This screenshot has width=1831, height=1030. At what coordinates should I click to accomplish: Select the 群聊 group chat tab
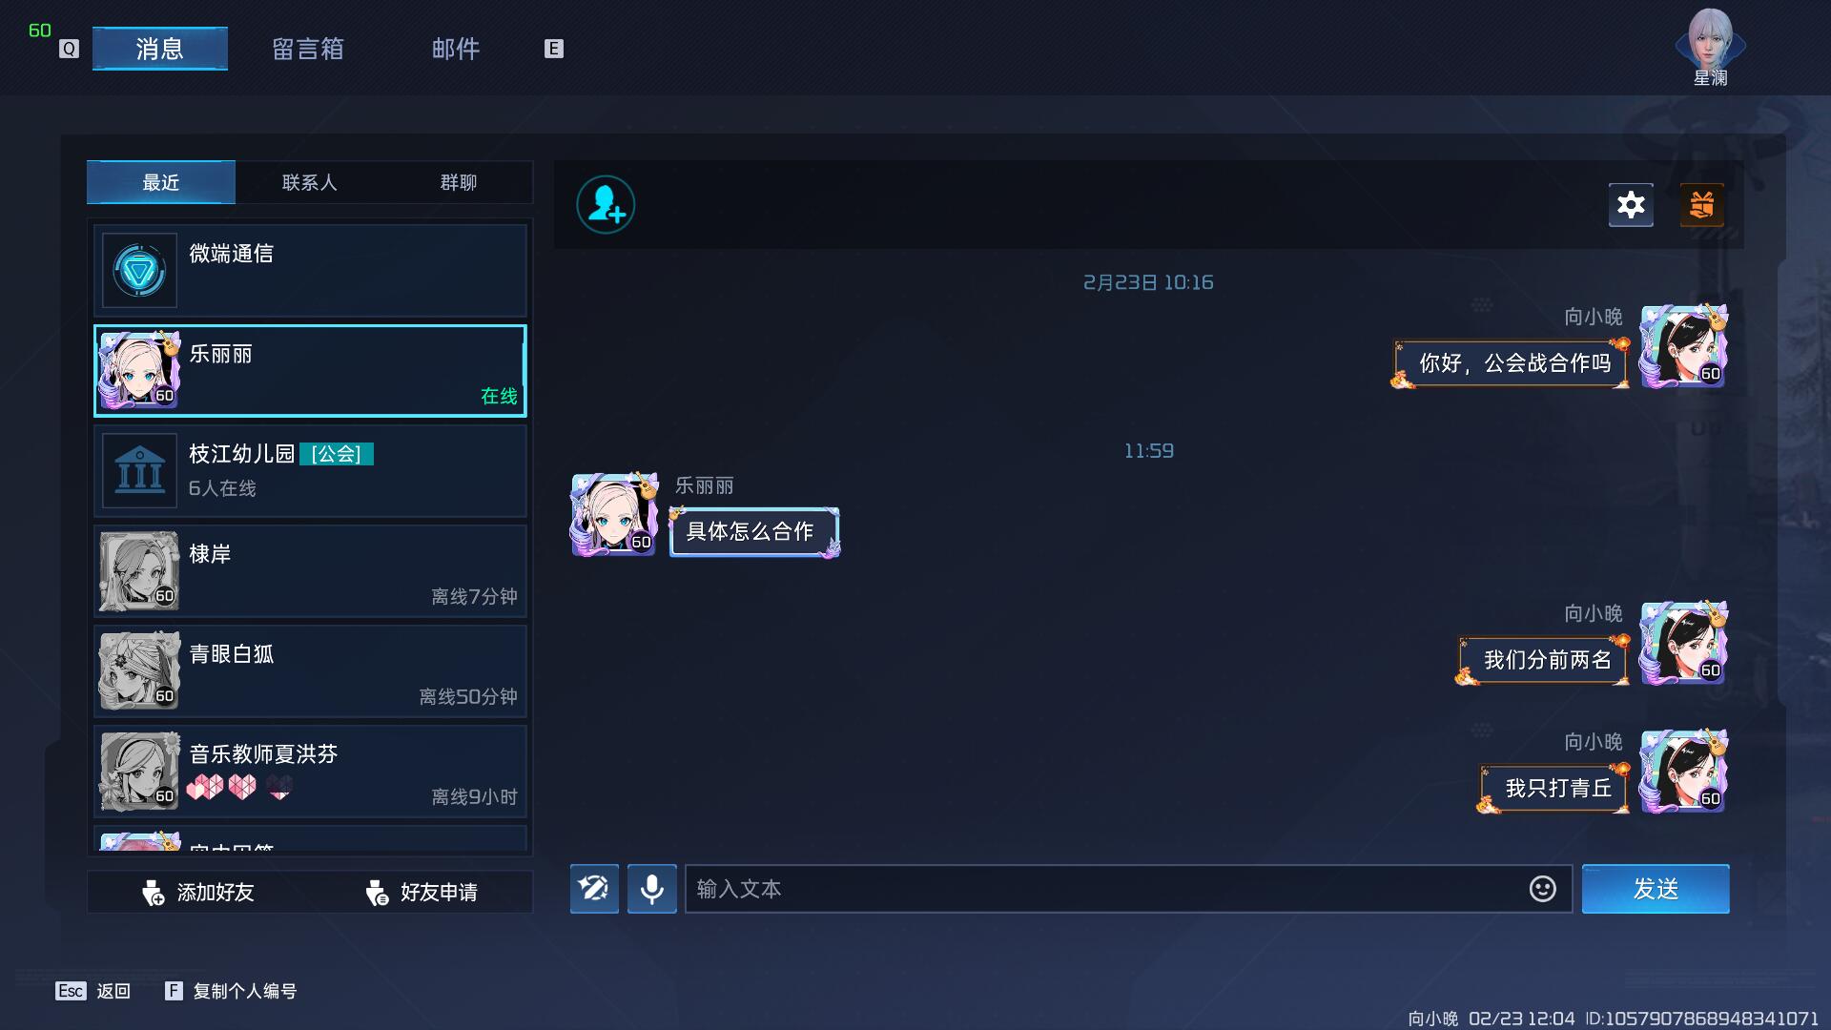click(x=458, y=182)
